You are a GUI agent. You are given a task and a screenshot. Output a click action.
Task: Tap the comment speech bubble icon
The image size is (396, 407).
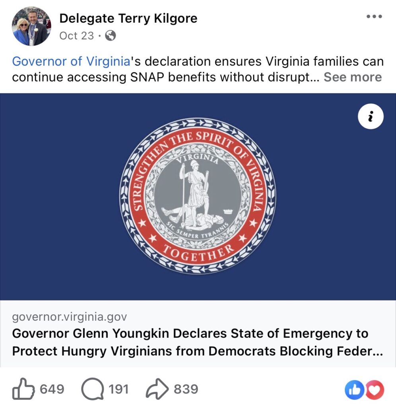point(92,389)
